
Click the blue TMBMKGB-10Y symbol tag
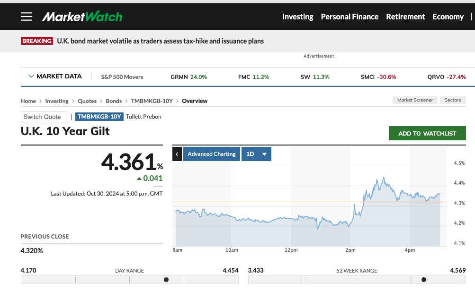[99, 117]
